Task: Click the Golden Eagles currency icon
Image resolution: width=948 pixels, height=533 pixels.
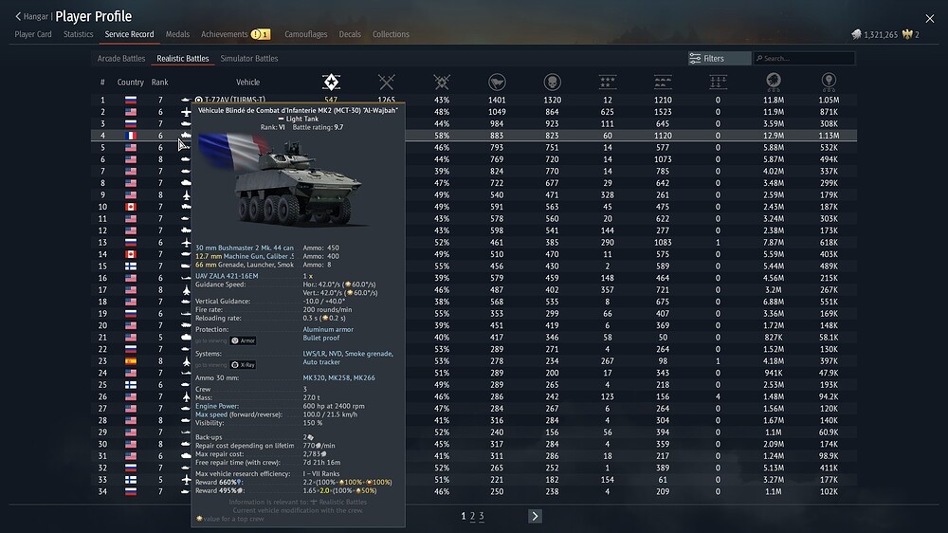Action: (x=907, y=35)
